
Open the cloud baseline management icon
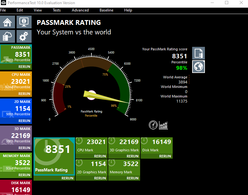7,36
